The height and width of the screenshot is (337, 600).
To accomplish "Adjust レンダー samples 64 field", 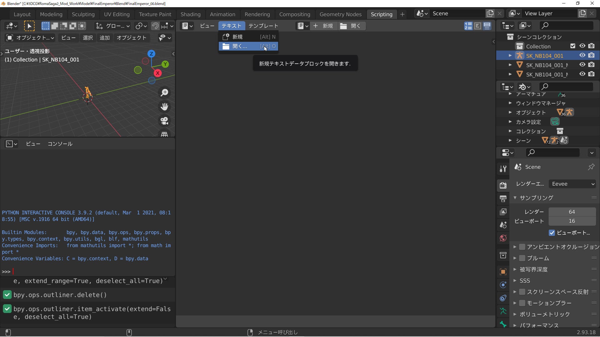I will [x=572, y=212].
